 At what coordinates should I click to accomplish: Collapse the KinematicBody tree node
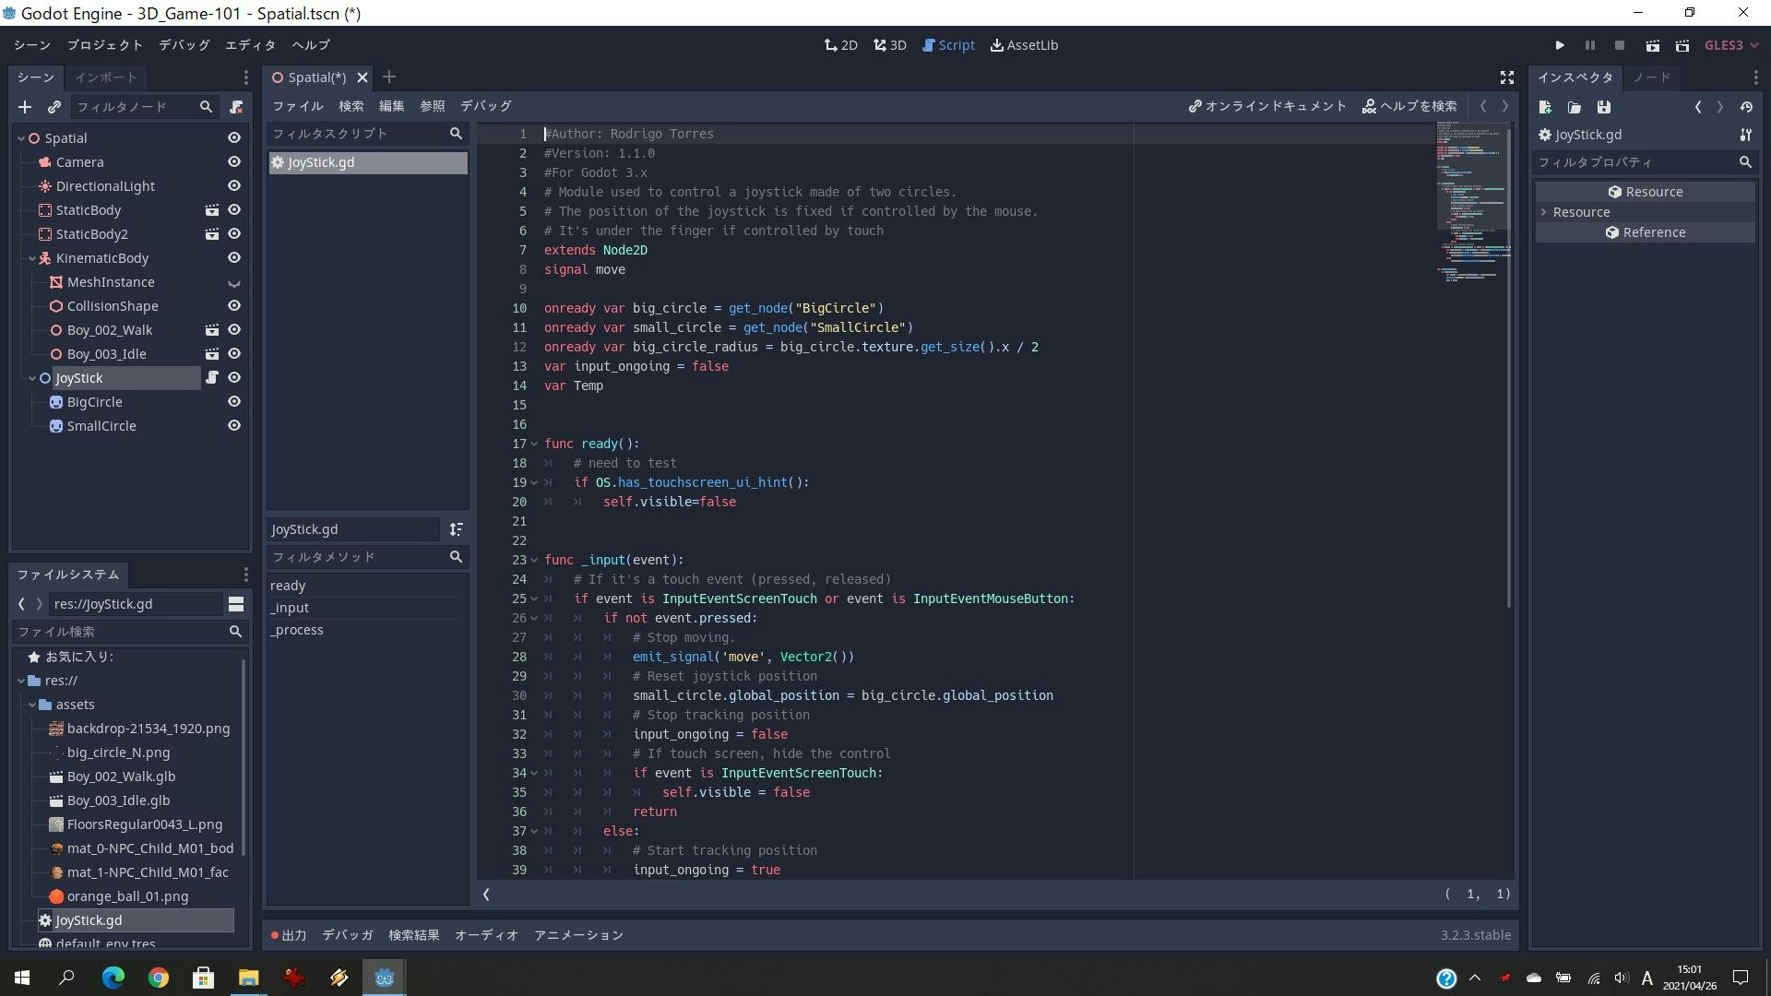click(32, 258)
